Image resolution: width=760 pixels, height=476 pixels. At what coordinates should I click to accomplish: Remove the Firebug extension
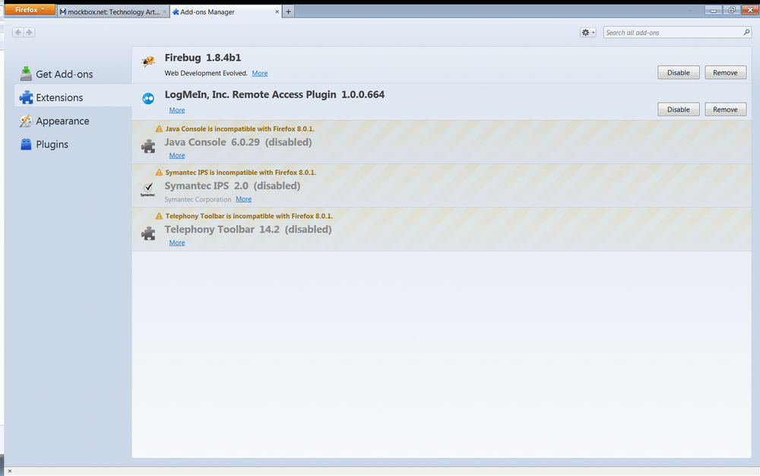click(725, 72)
